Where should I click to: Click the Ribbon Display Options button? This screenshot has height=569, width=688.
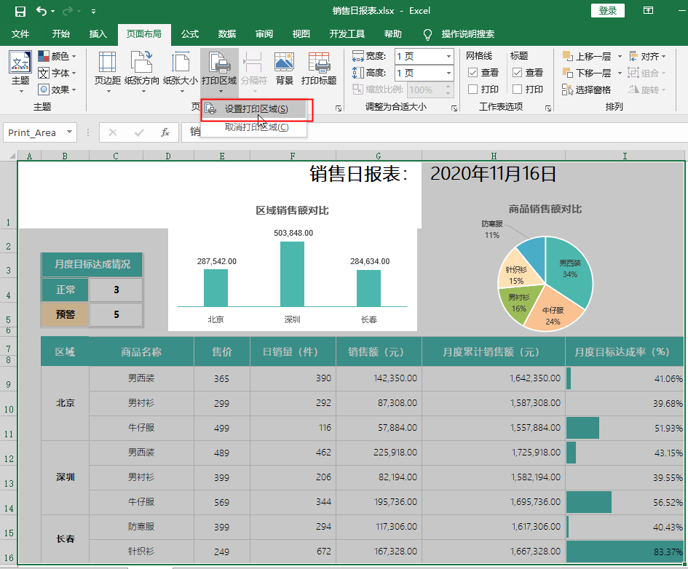pos(648,11)
